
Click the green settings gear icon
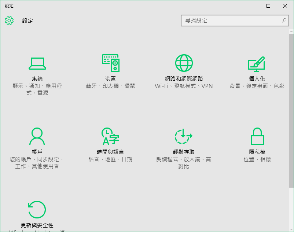point(9,21)
